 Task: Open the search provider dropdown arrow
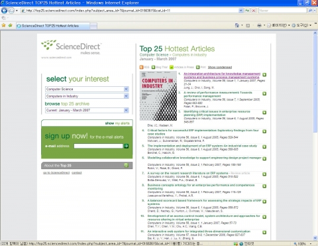click(315, 11)
